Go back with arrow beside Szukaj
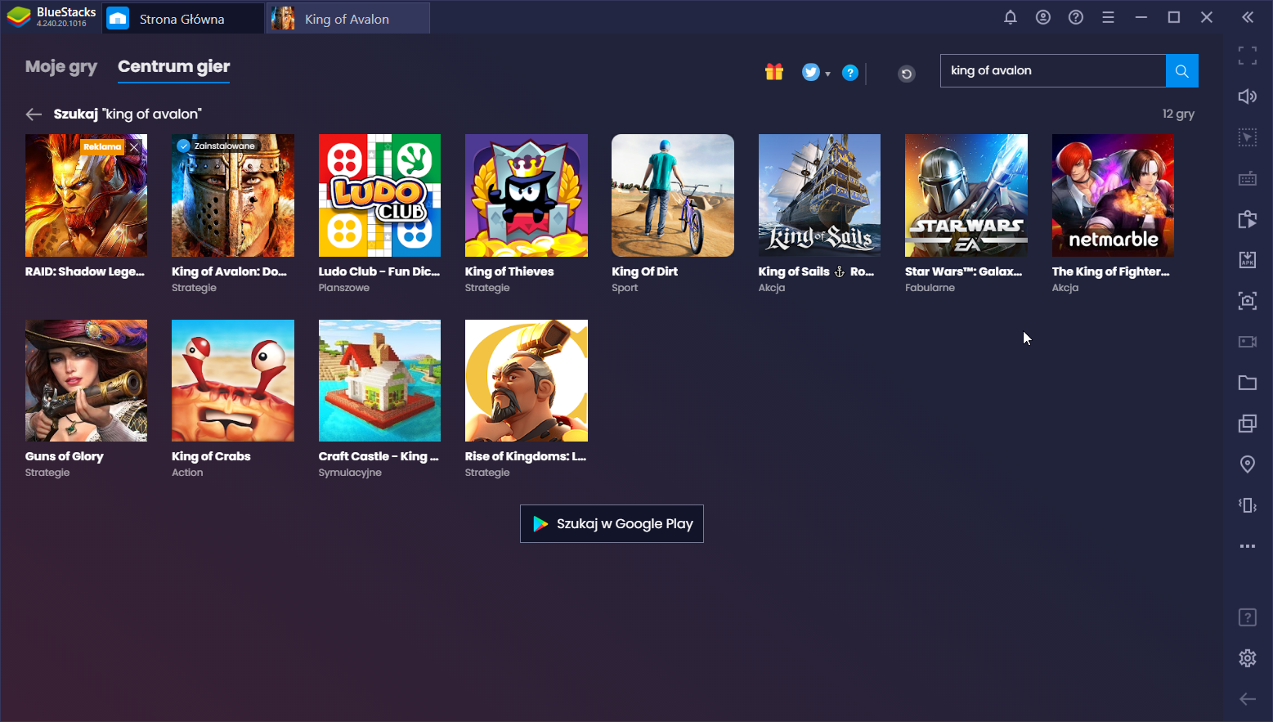The image size is (1273, 722). (34, 114)
